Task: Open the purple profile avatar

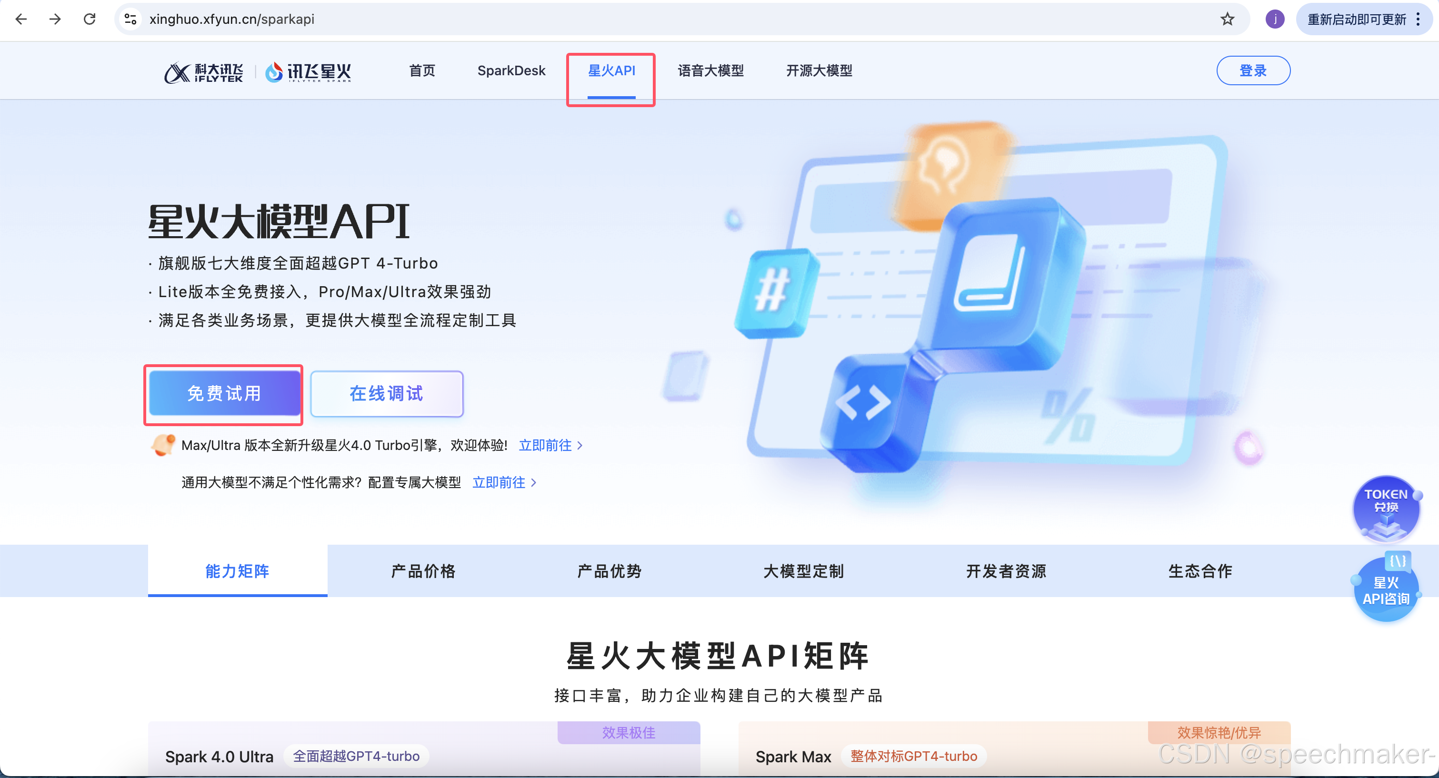Action: click(x=1275, y=19)
